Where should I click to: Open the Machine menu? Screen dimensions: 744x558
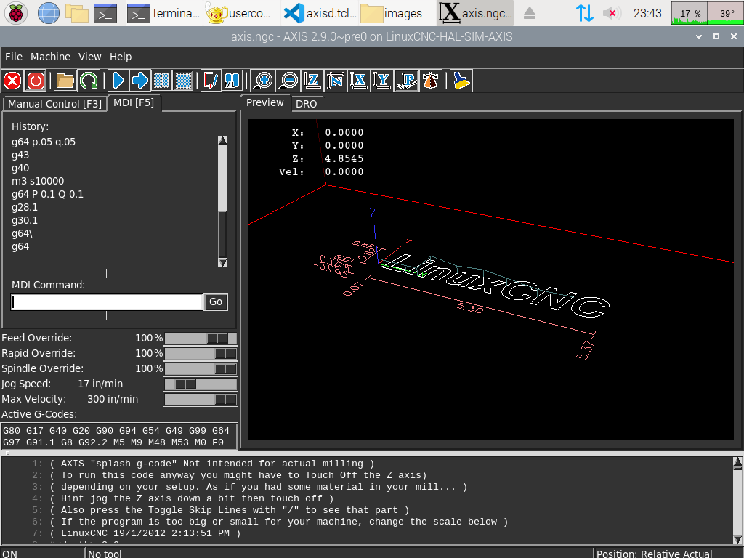tap(50, 57)
